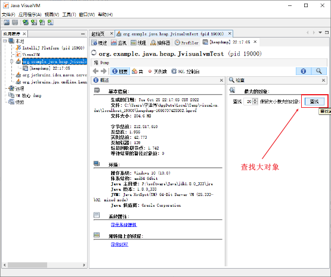Switch to the 概述 overview tab
Screen dimensions: 331x277
[x=99, y=43]
